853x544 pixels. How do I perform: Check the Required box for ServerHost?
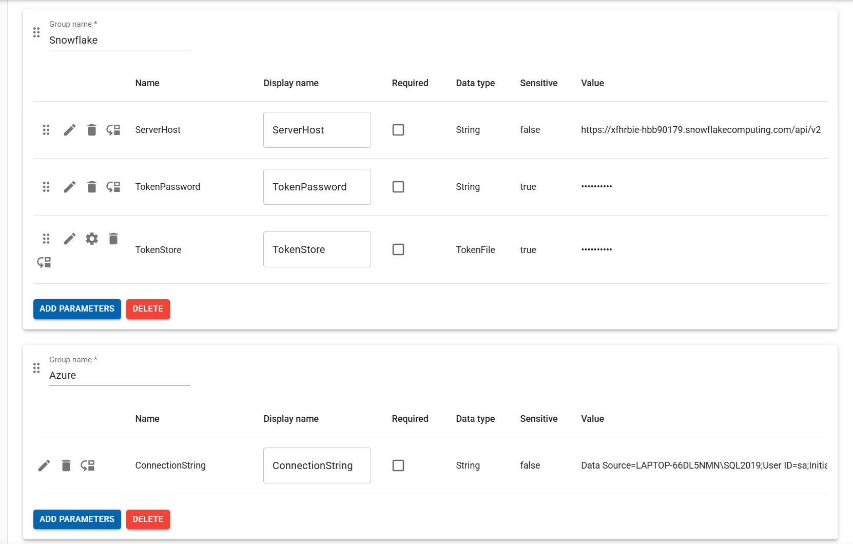[x=398, y=130]
